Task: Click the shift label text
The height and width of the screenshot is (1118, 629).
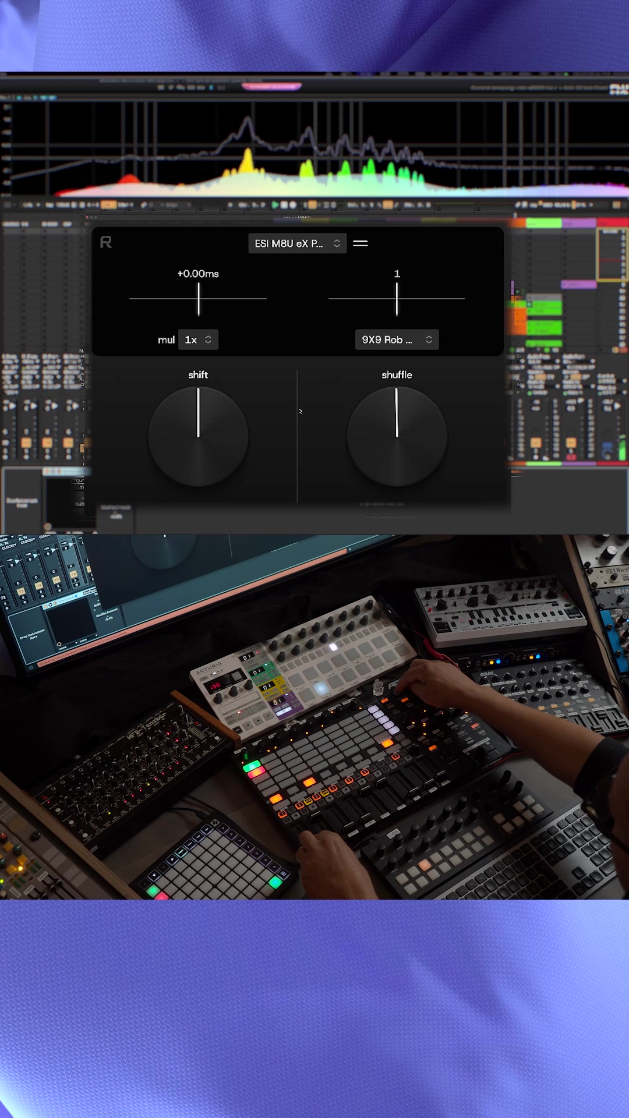Action: click(198, 375)
